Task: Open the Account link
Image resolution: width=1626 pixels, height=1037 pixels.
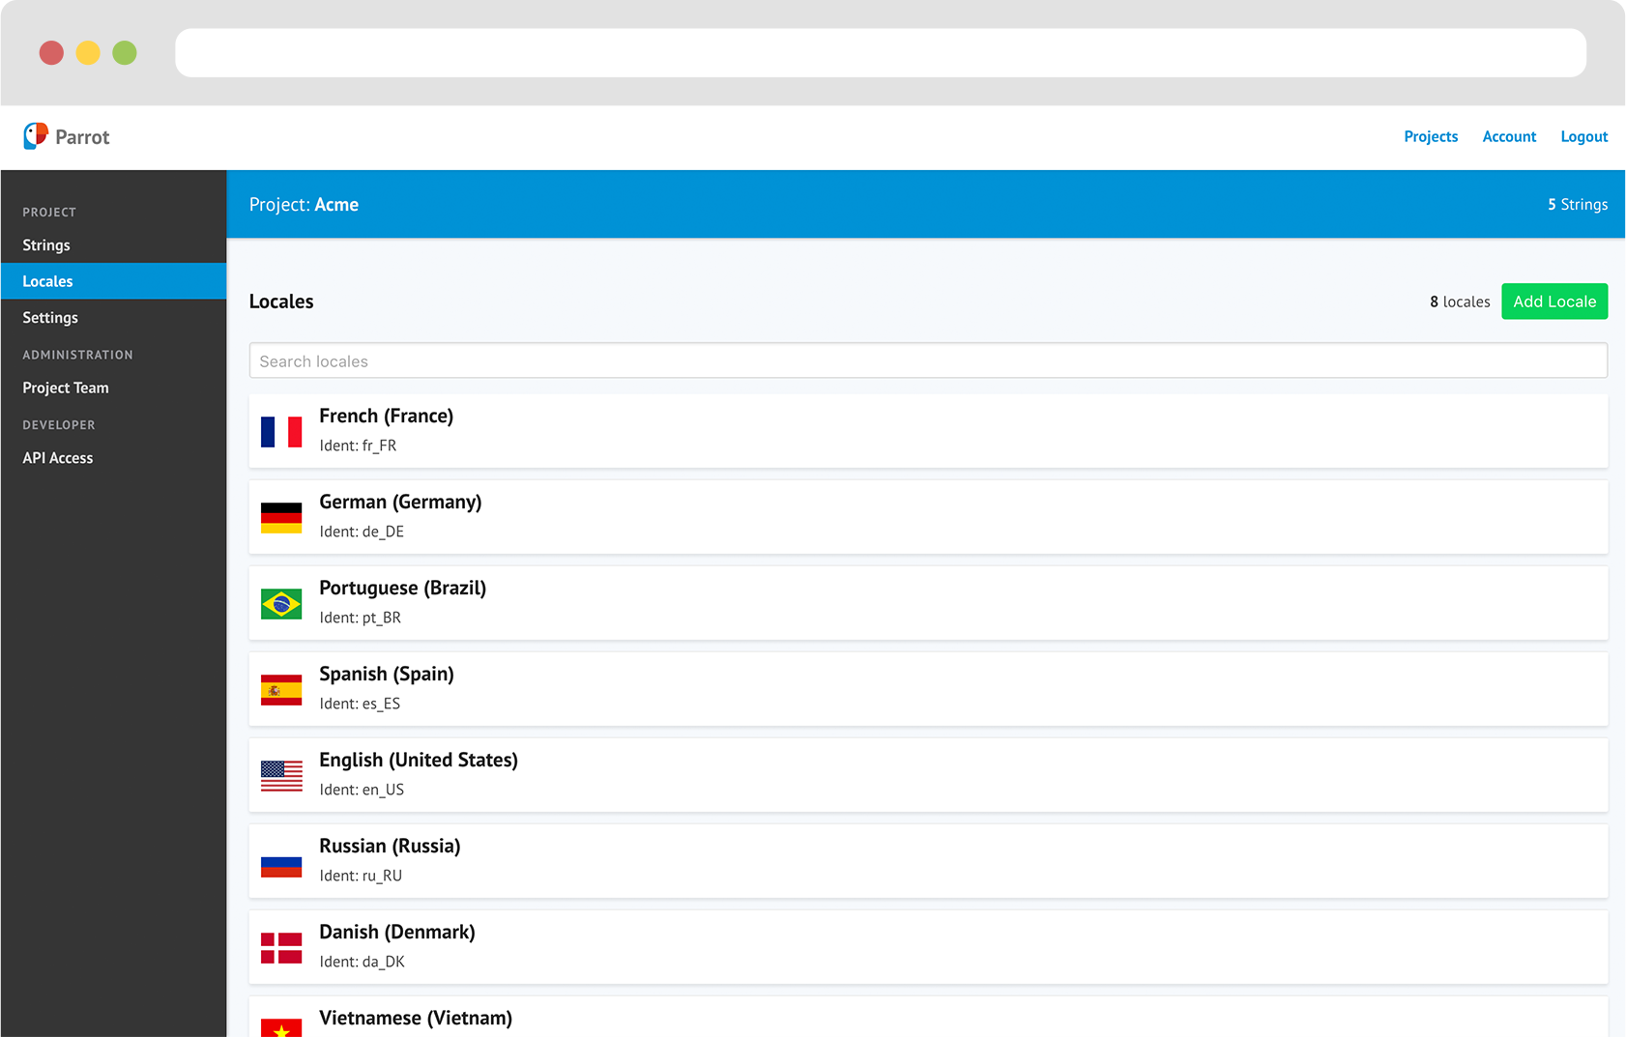Action: [1509, 136]
